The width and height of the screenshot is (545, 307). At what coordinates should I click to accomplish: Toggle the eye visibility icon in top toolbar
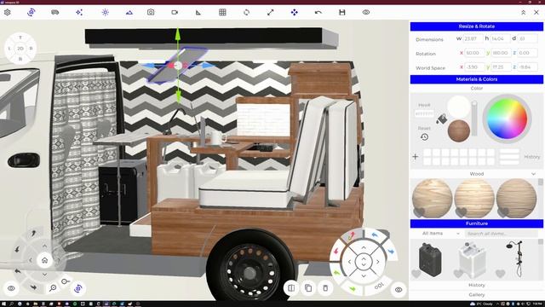pos(366,12)
